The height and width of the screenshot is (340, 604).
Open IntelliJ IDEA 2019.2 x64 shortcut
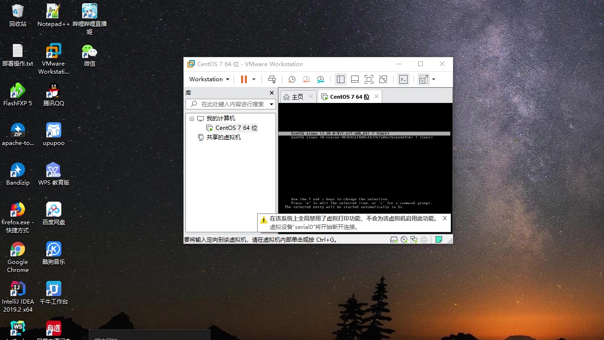point(18,297)
